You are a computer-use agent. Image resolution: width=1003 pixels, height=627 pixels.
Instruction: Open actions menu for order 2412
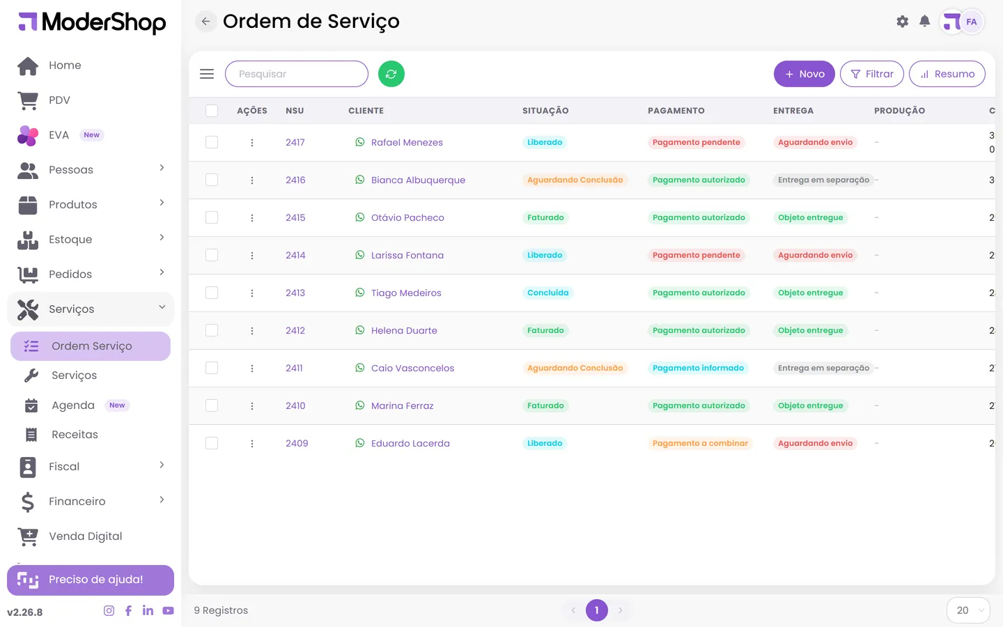point(252,330)
